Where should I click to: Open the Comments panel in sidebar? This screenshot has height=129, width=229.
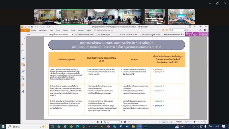(x=23, y=65)
